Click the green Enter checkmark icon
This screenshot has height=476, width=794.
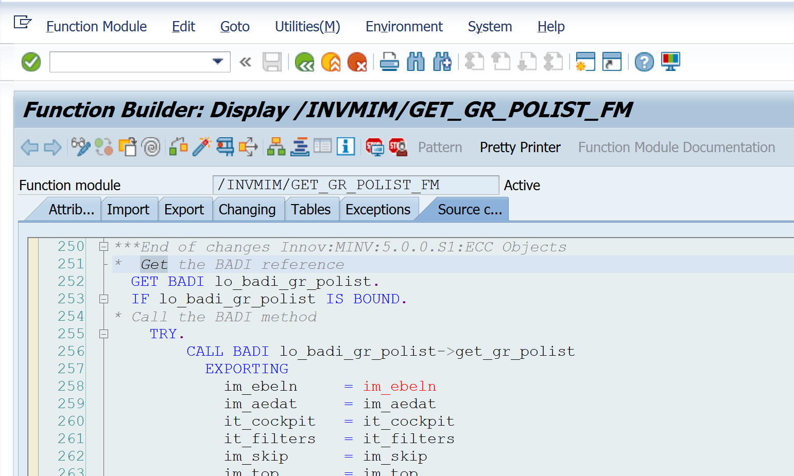pyautogui.click(x=31, y=62)
